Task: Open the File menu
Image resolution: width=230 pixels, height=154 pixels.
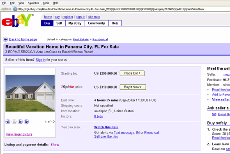Action: click(4, 3)
